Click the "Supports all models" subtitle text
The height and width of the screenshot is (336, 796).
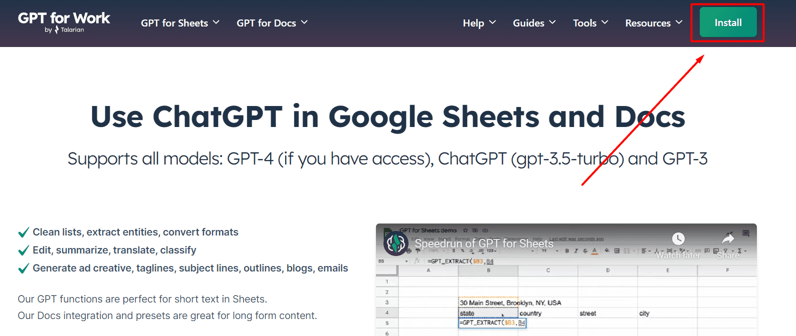pos(387,159)
